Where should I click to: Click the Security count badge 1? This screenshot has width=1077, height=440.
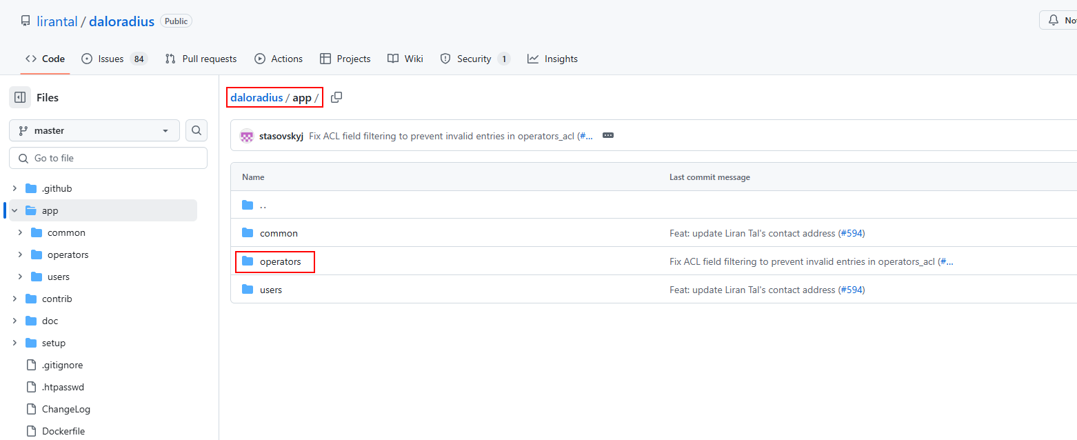point(504,59)
